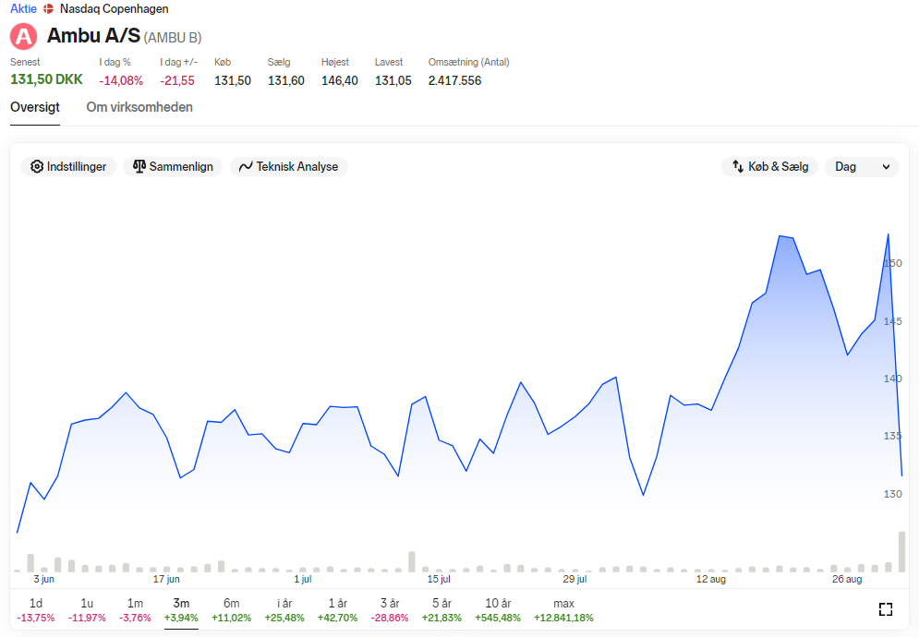Select the 1u time range
919x637 pixels.
[x=87, y=610]
